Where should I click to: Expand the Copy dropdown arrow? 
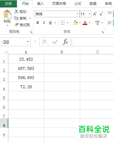click(x=30, y=18)
